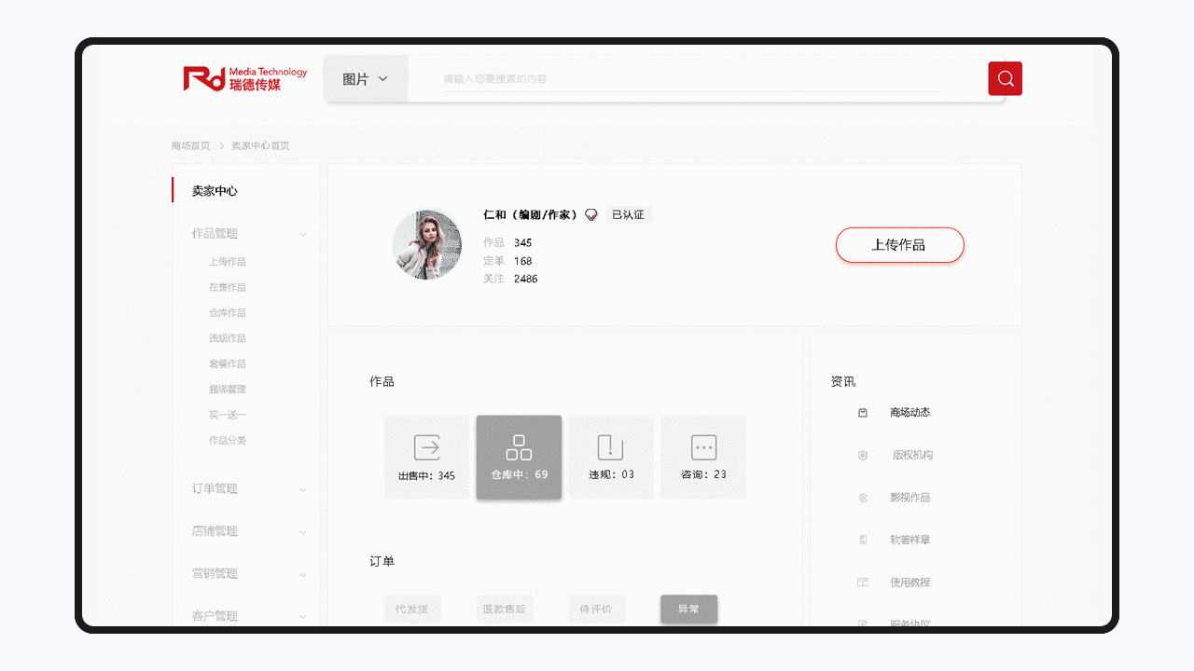Click the 待评价 order button
Screen dimensions: 1194x671
click(x=596, y=609)
